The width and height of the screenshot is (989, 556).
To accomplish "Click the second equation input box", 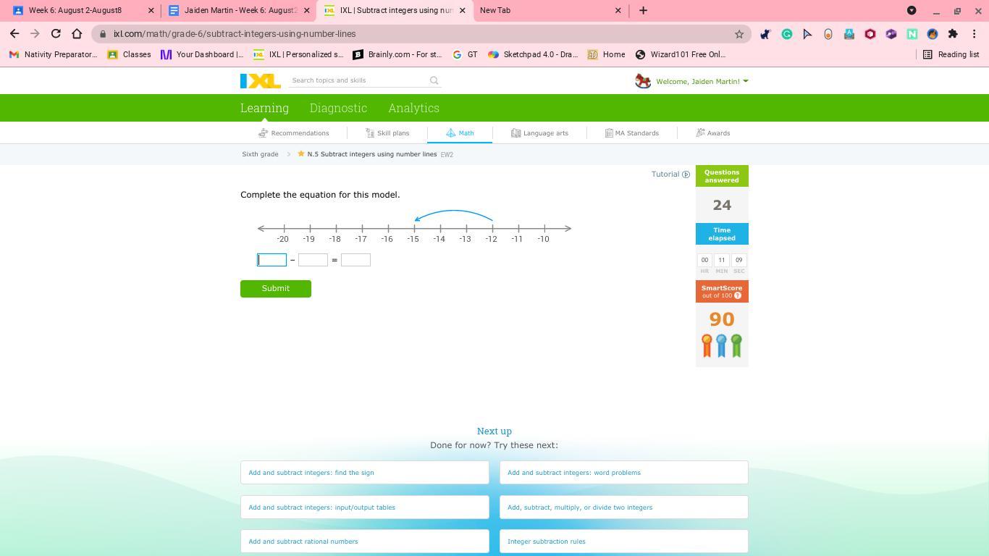I will [313, 260].
